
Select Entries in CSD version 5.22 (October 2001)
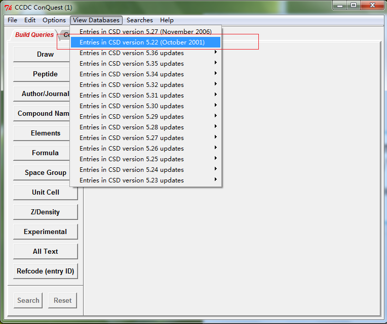[145, 42]
